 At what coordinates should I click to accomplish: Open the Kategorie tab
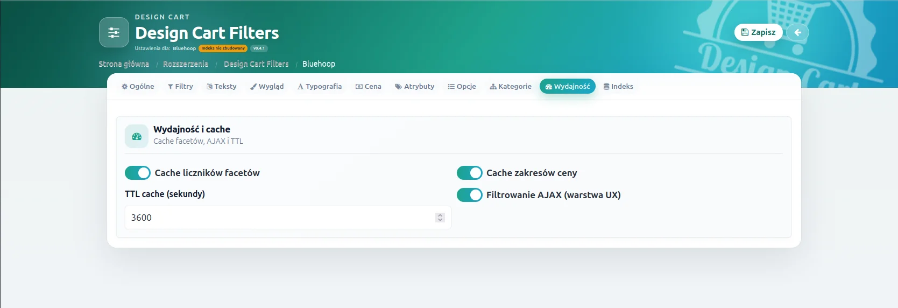[511, 86]
